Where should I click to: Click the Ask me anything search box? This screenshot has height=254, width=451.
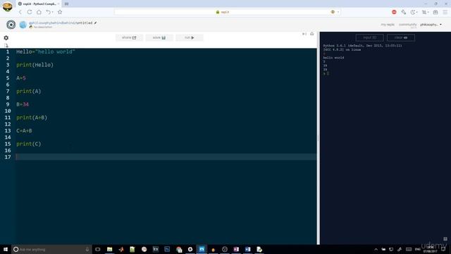click(51, 249)
